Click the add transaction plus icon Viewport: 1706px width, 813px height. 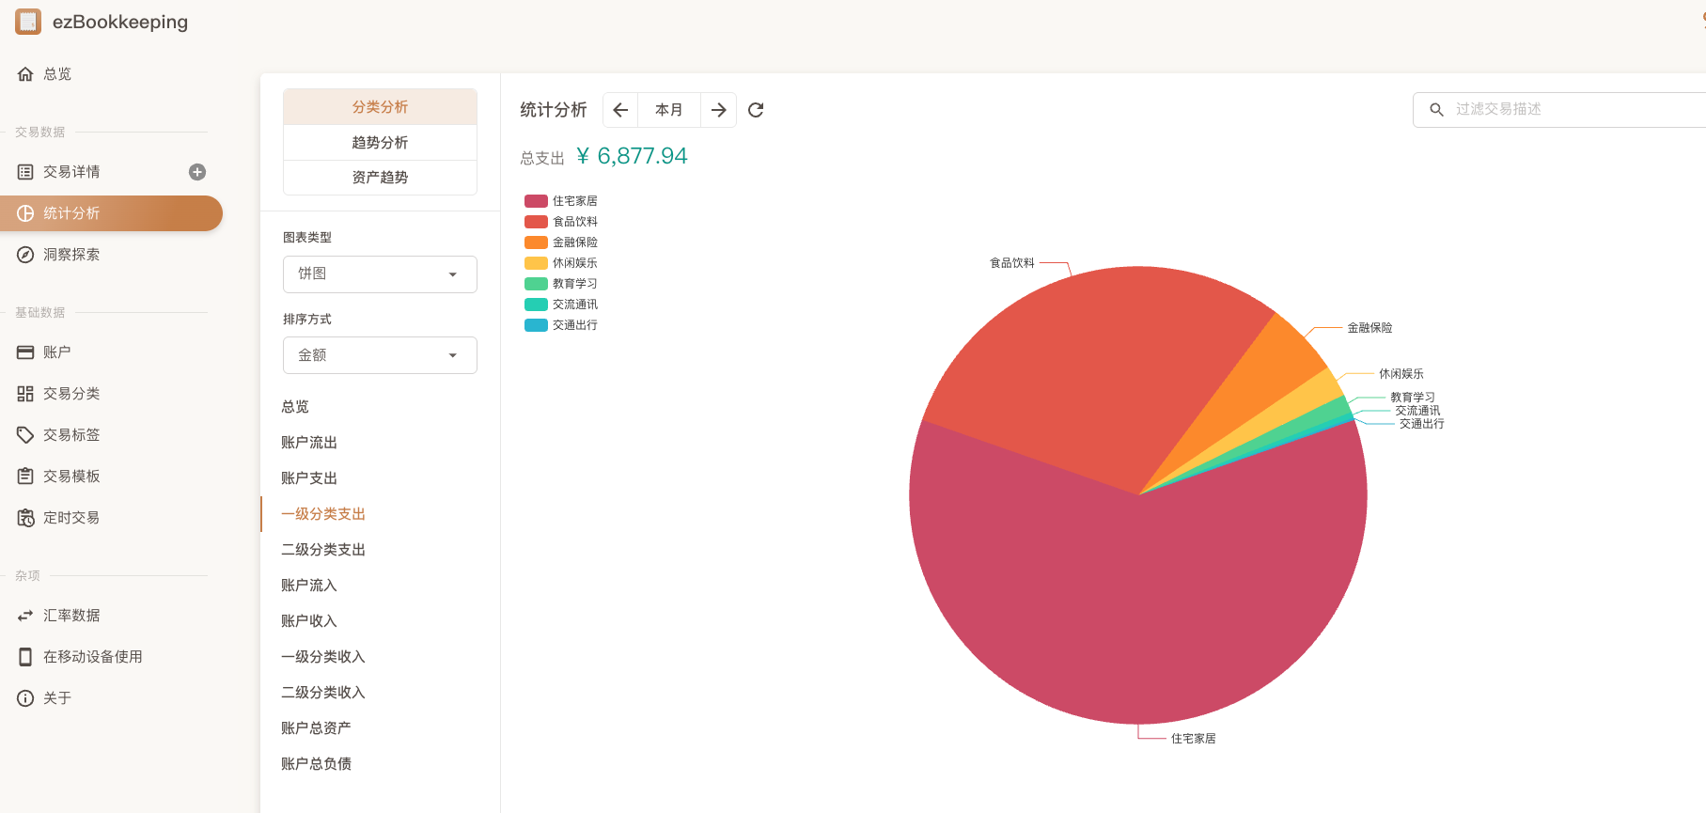(197, 172)
